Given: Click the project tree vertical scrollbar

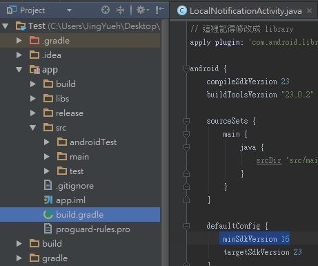Looking at the screenshot, I should tap(165, 142).
